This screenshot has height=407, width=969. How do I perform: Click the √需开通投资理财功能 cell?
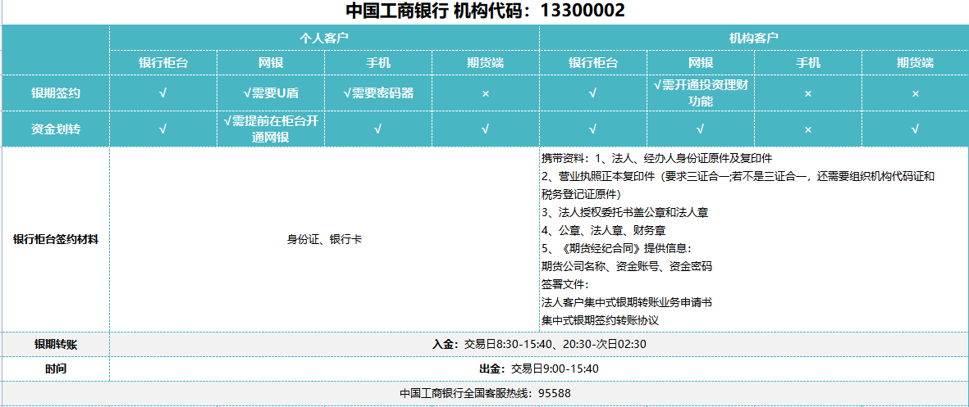click(700, 93)
